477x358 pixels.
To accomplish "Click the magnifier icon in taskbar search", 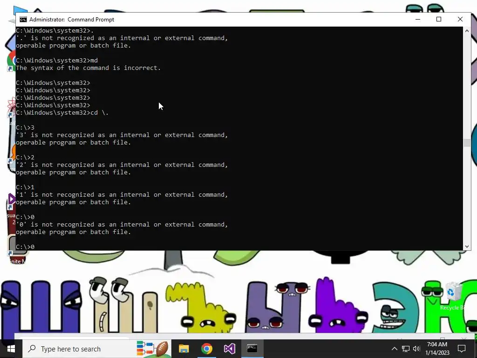I will (x=32, y=349).
